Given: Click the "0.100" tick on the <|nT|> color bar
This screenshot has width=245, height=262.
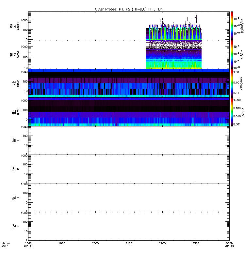Looking at the screenshot, I should coord(237,108).
